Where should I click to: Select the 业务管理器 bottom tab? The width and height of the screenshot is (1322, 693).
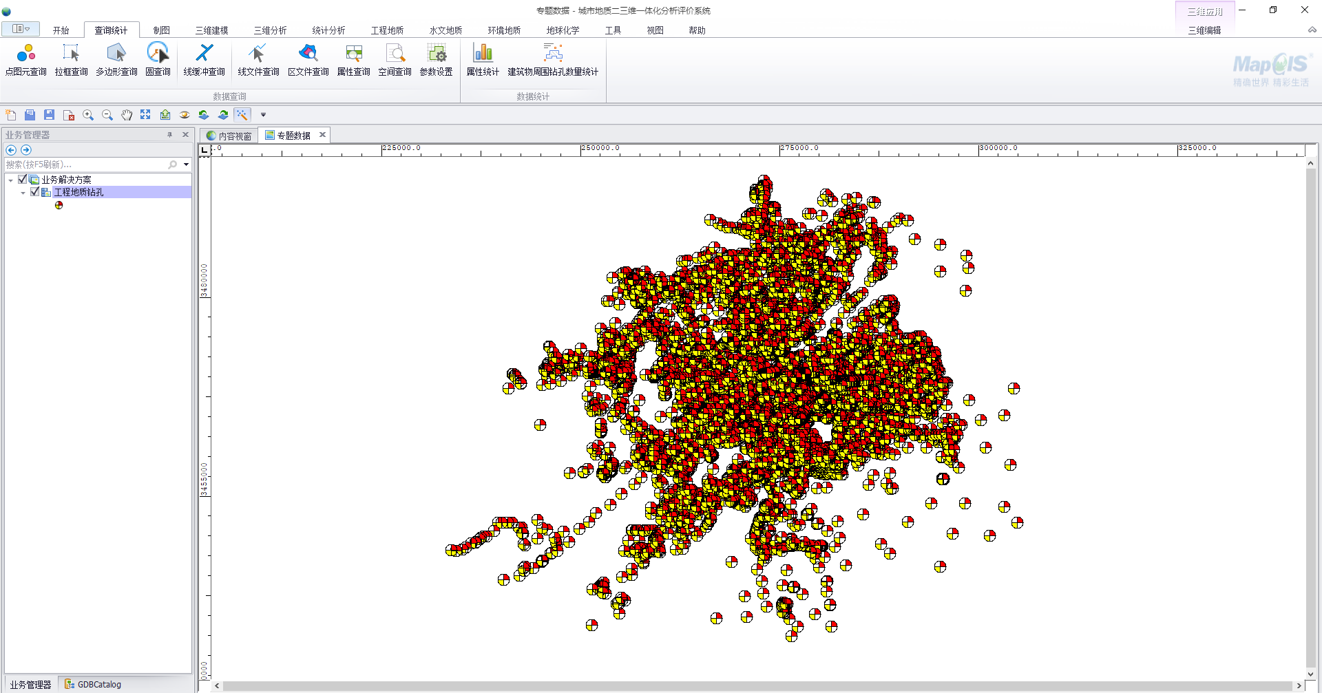[30, 684]
